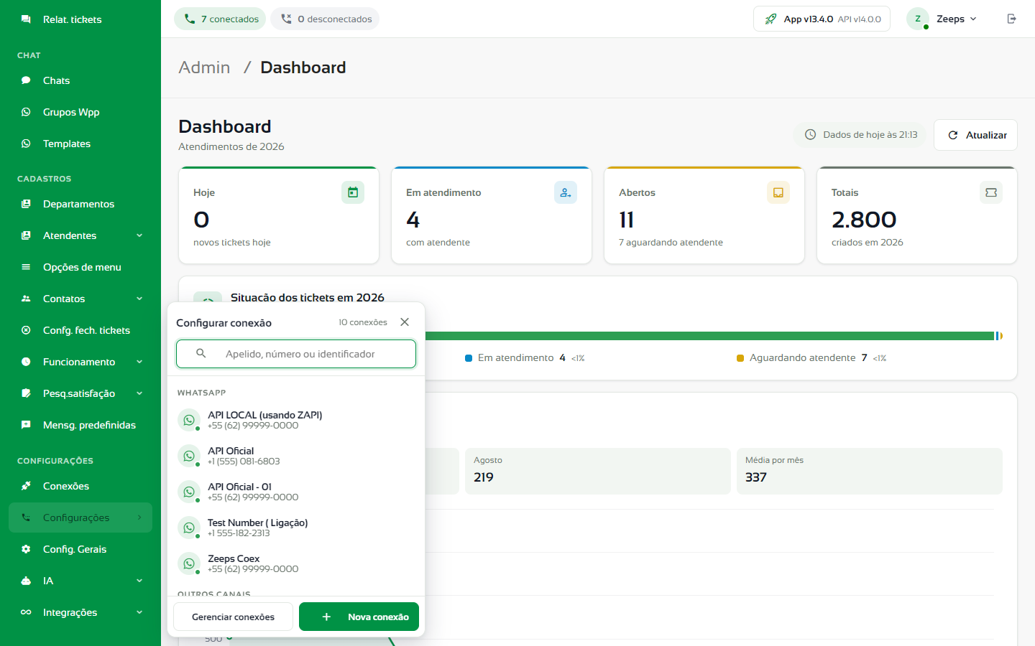This screenshot has width=1035, height=646.
Task: Select API Oficial - 01 connection
Action: pos(296,492)
